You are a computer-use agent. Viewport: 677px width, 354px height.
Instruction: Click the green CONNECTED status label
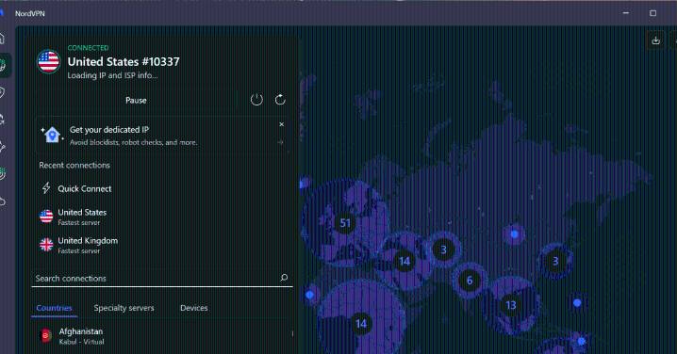[88, 48]
